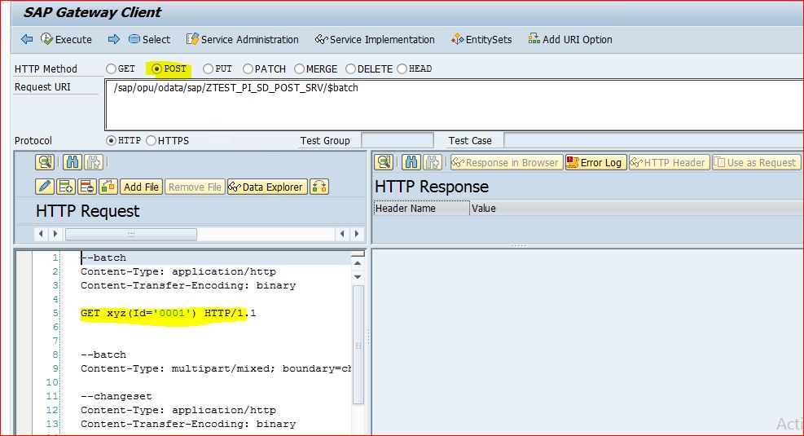The width and height of the screenshot is (804, 436).
Task: Click 'Content-Type: multipart/mixed' line 9
Action: [215, 368]
